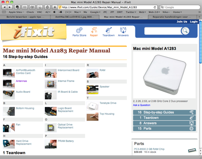Expand the A2 bookmarks dropdown
Image resolution: width=202 pixels, height=159 pixels.
[x=48, y=12]
